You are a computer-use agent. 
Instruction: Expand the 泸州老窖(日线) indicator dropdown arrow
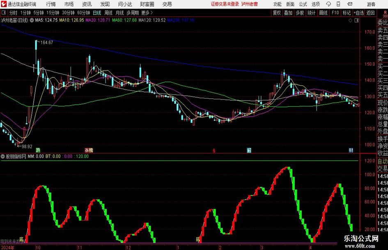[x=32, y=20]
